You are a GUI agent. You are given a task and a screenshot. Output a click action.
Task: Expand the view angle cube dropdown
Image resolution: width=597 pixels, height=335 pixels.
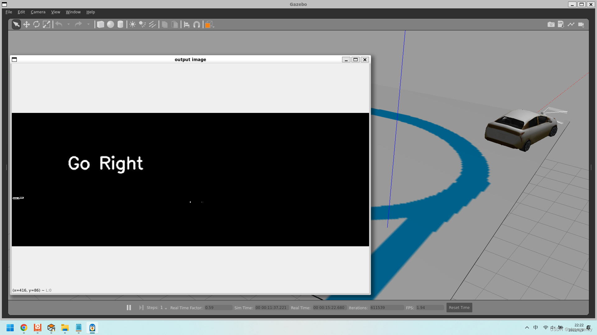pos(213,27)
